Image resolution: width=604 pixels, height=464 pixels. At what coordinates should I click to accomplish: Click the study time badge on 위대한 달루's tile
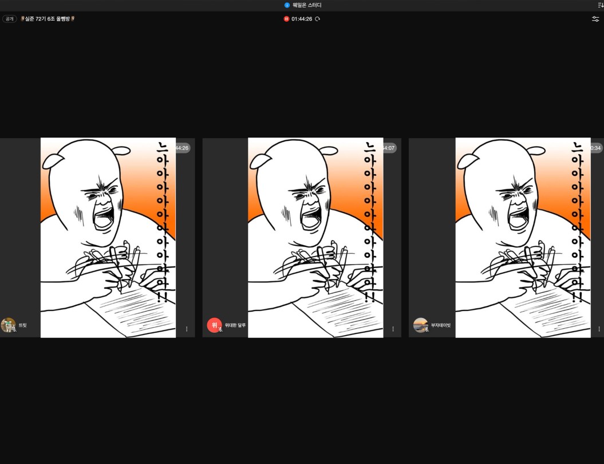pos(389,148)
